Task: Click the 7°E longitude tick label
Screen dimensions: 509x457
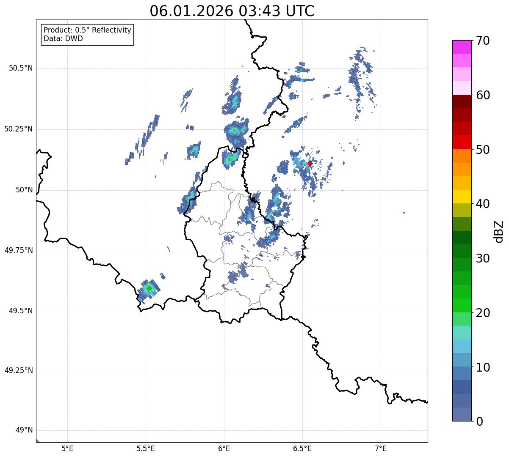Action: click(381, 448)
